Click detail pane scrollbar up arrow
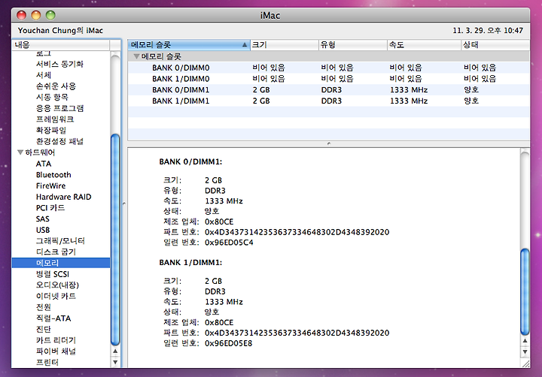 tap(525, 341)
